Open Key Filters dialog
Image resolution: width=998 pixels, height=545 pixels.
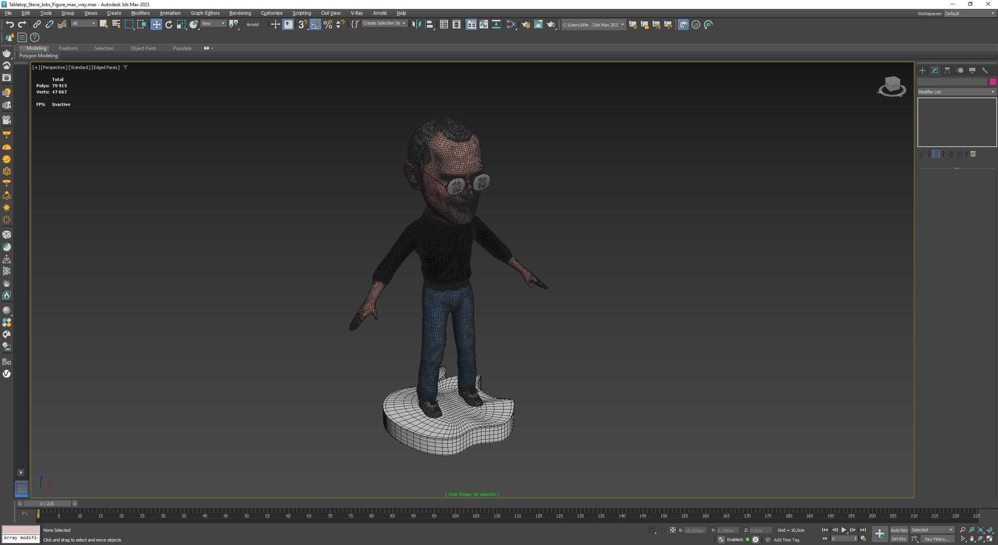tap(937, 539)
